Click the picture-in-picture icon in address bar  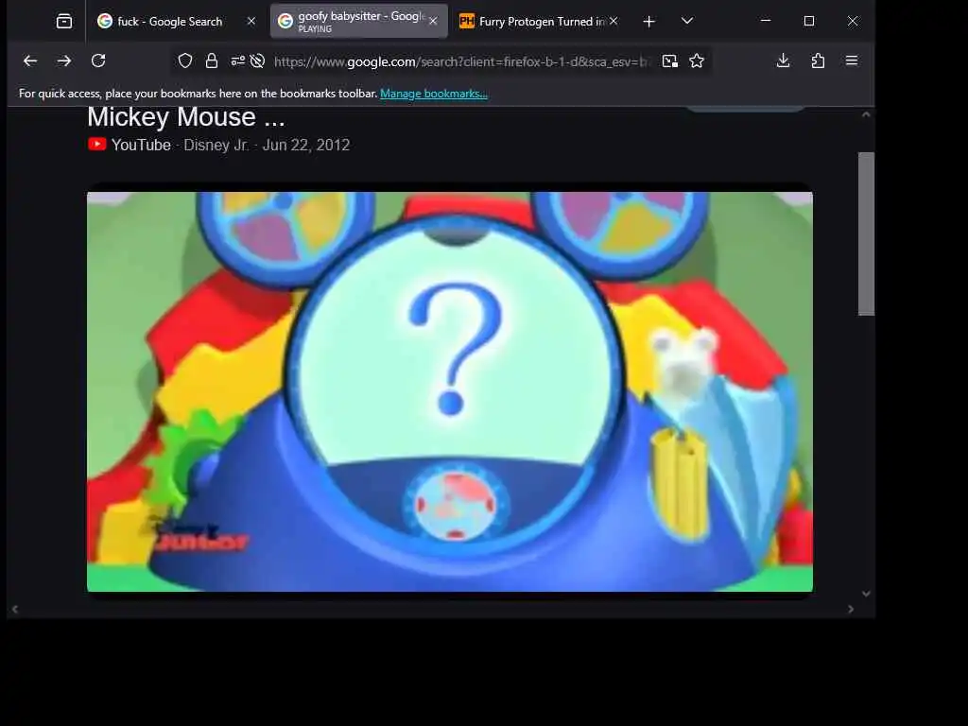[670, 60]
